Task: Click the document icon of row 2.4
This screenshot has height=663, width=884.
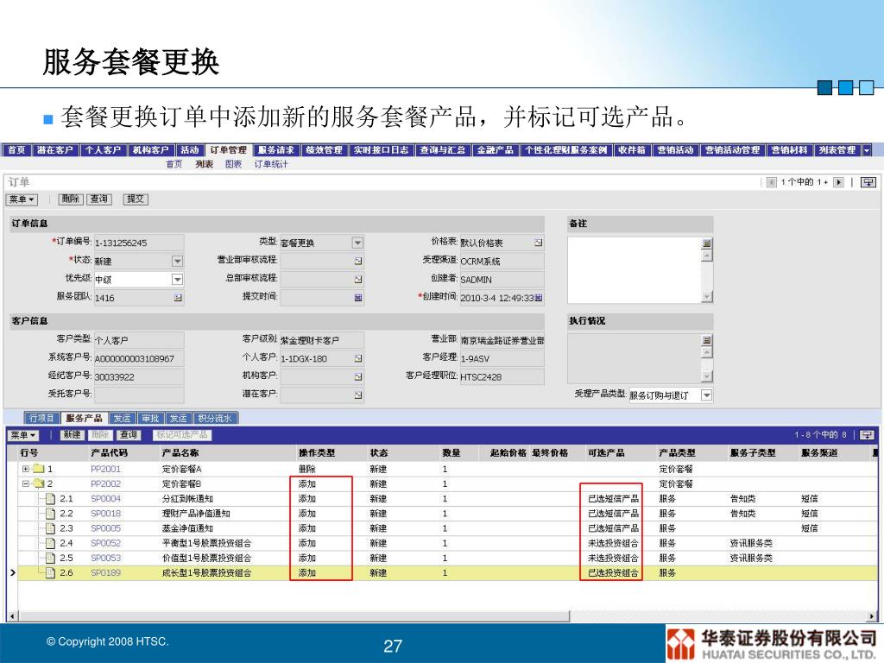Action: coord(50,543)
